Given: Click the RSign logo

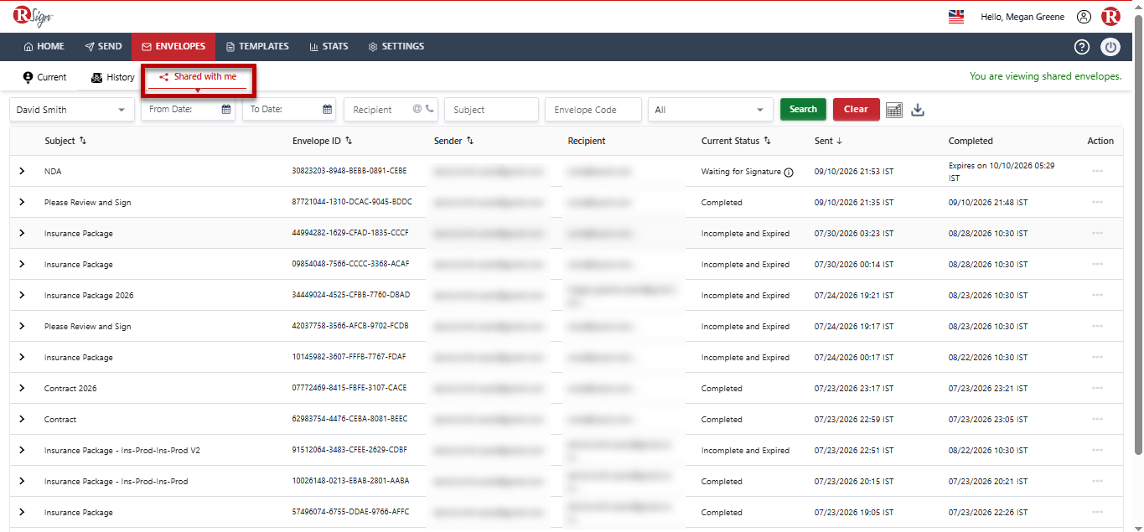Looking at the screenshot, I should [x=33, y=17].
